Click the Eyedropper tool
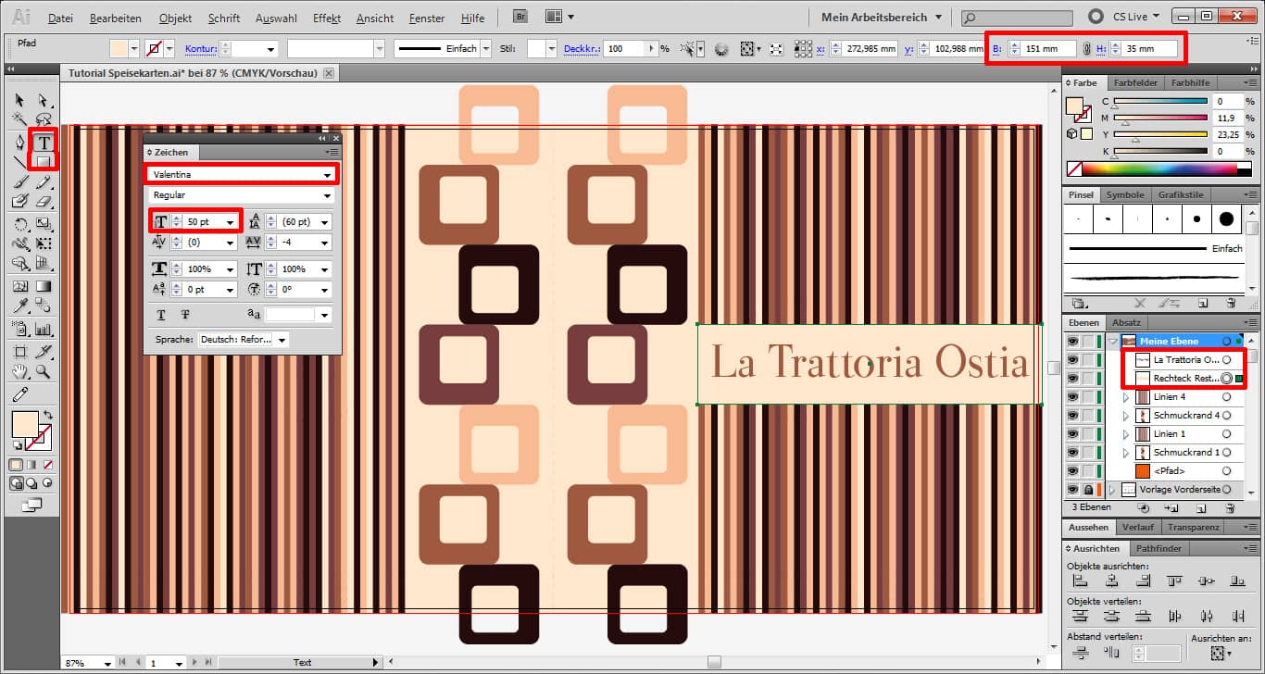Viewport: 1265px width, 674px height. coord(19,306)
